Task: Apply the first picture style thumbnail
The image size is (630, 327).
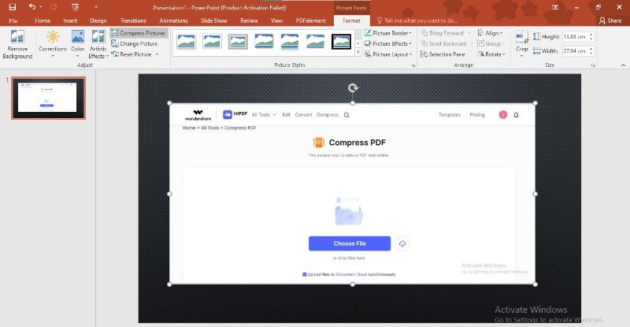Action: point(186,42)
